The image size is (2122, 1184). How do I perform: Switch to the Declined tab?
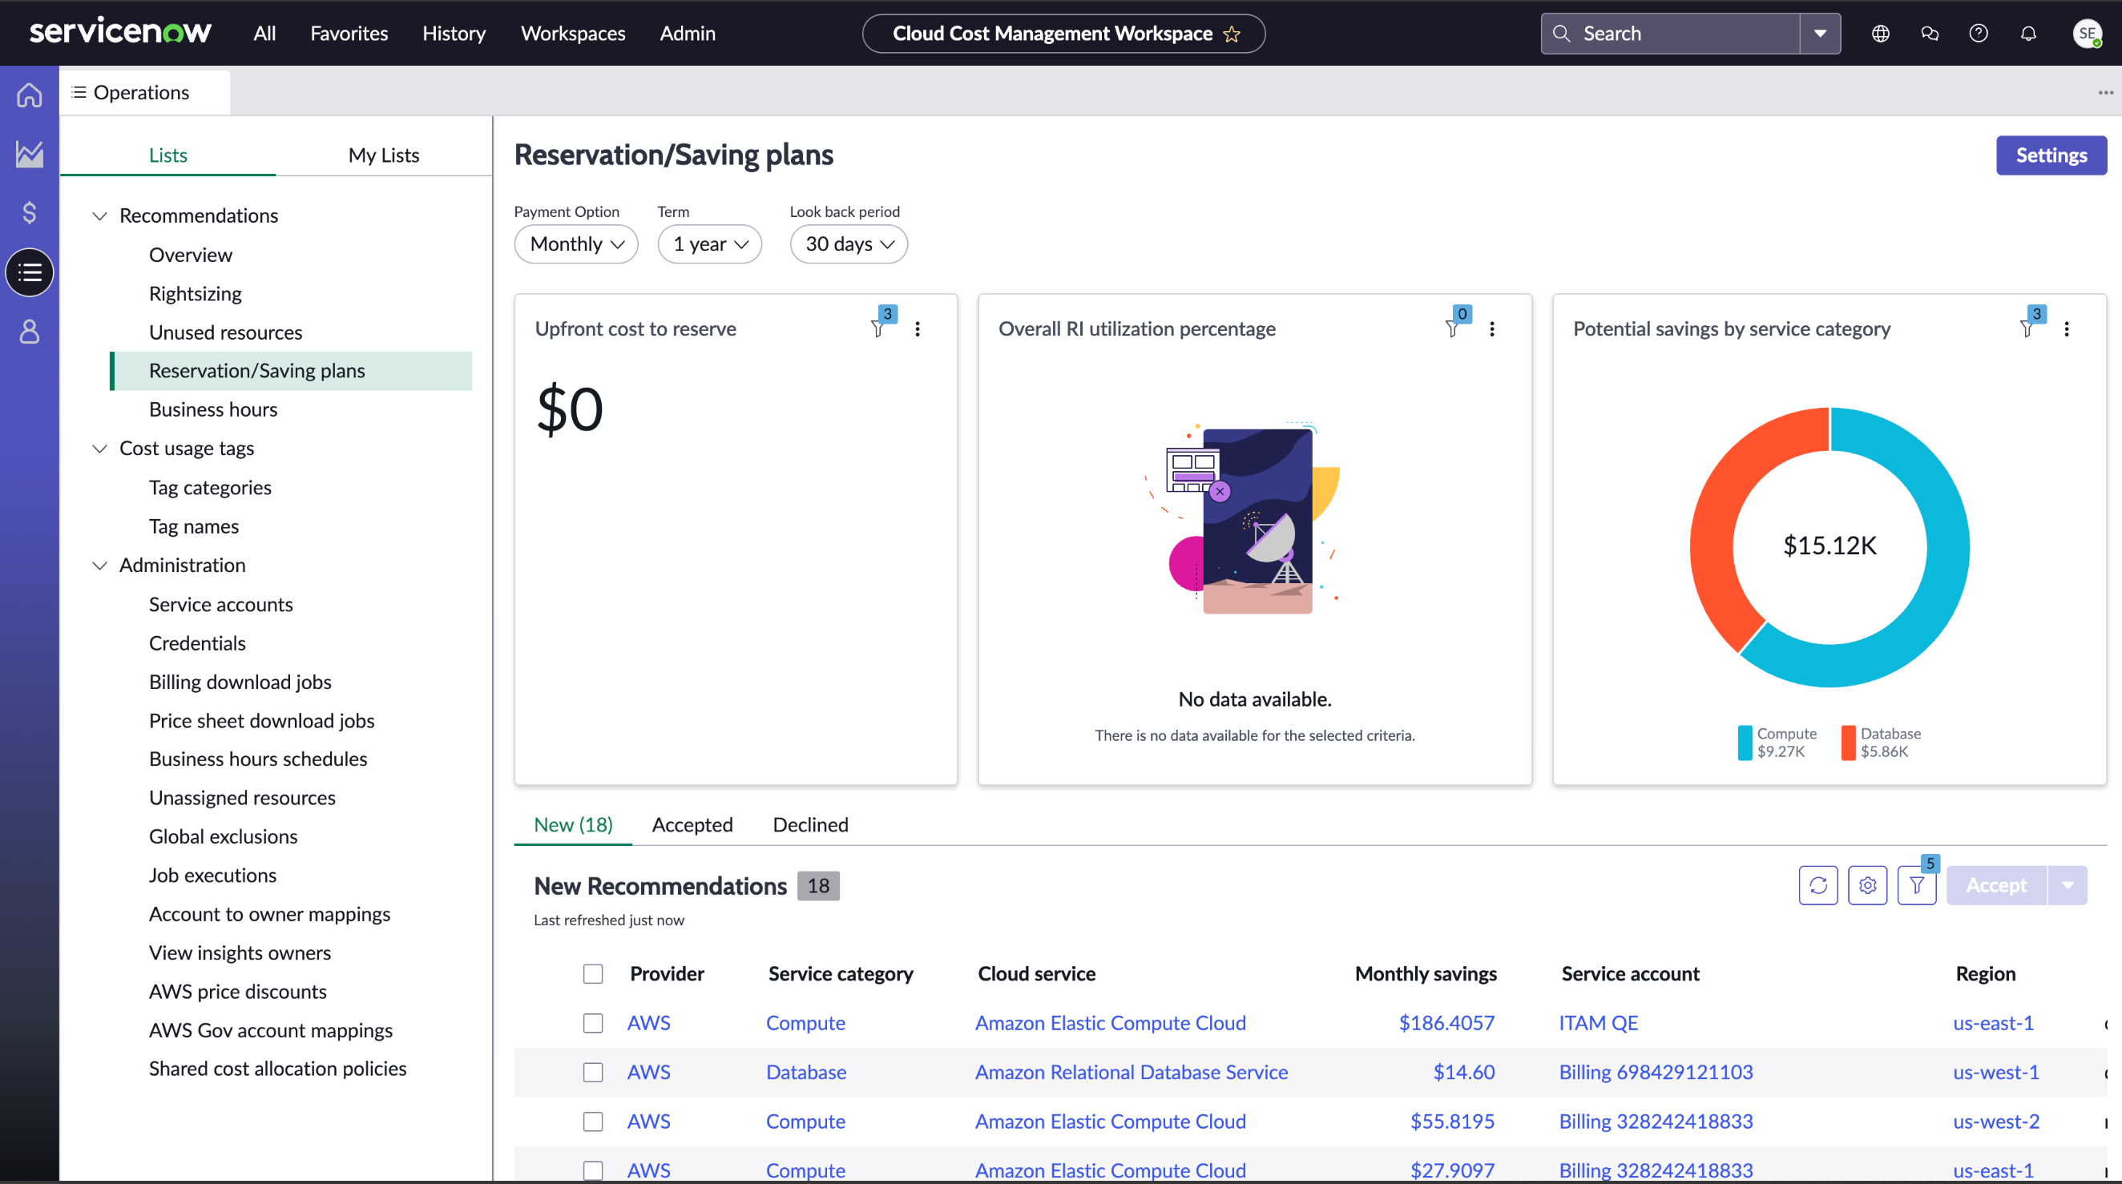811,825
